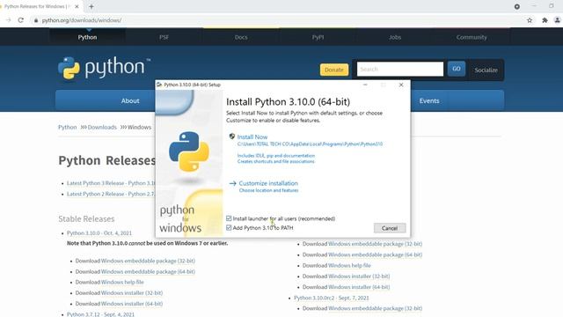Open a new browser tab

click(x=91, y=6)
